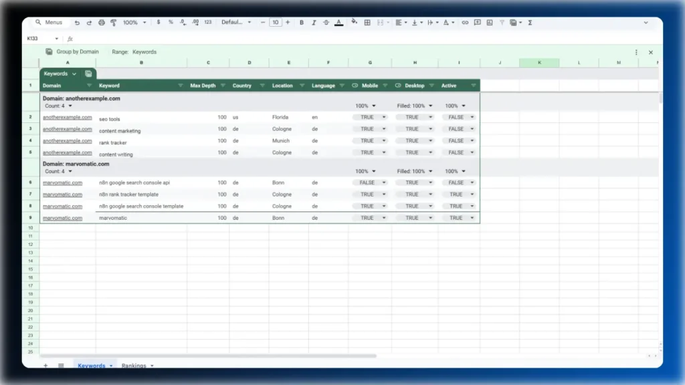Apply currency format with the dollar icon
685x385 pixels.
tap(158, 22)
